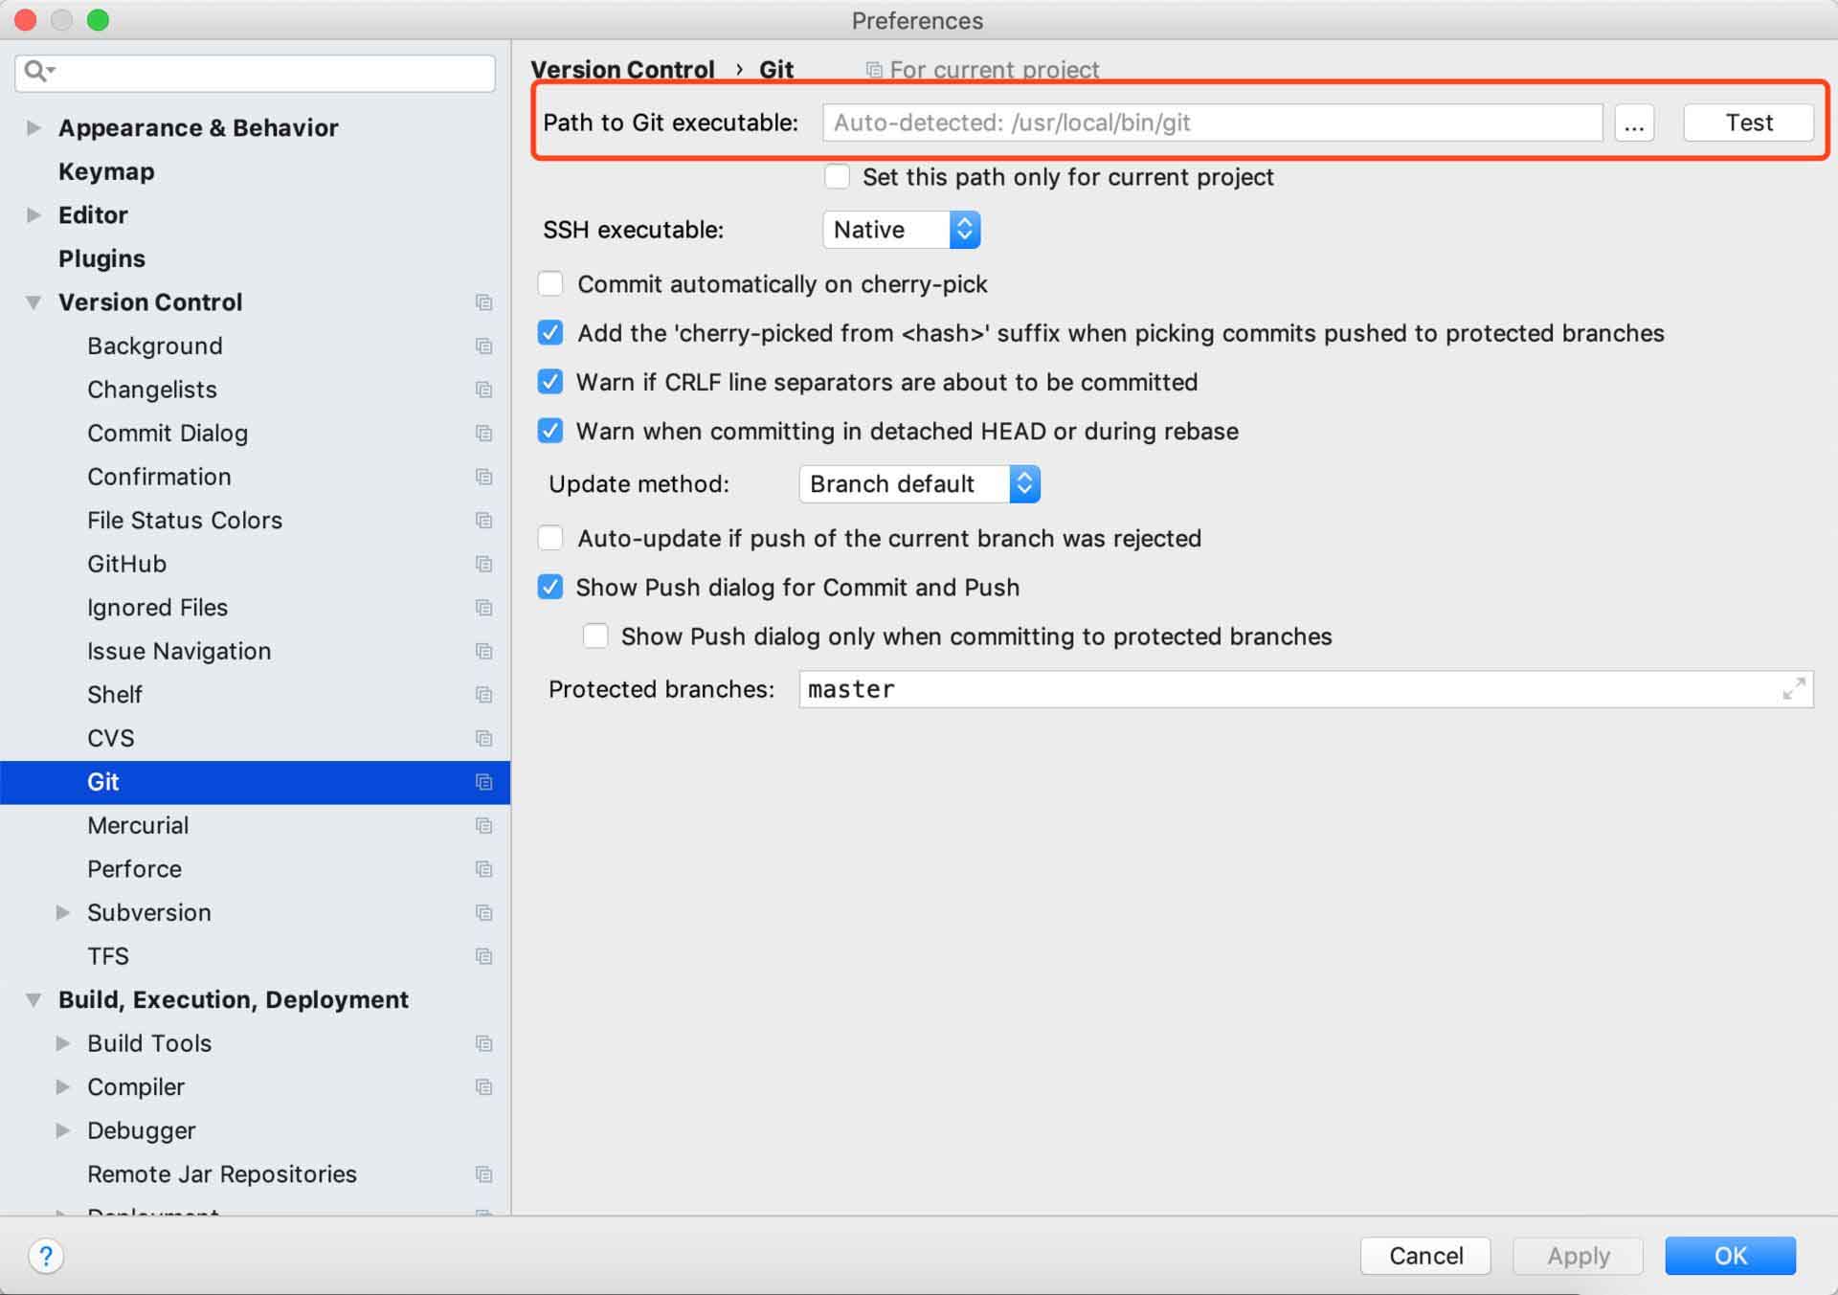Screen dimensions: 1838x1295
Task: Click the project-level icon beside Shelf
Action: (483, 695)
